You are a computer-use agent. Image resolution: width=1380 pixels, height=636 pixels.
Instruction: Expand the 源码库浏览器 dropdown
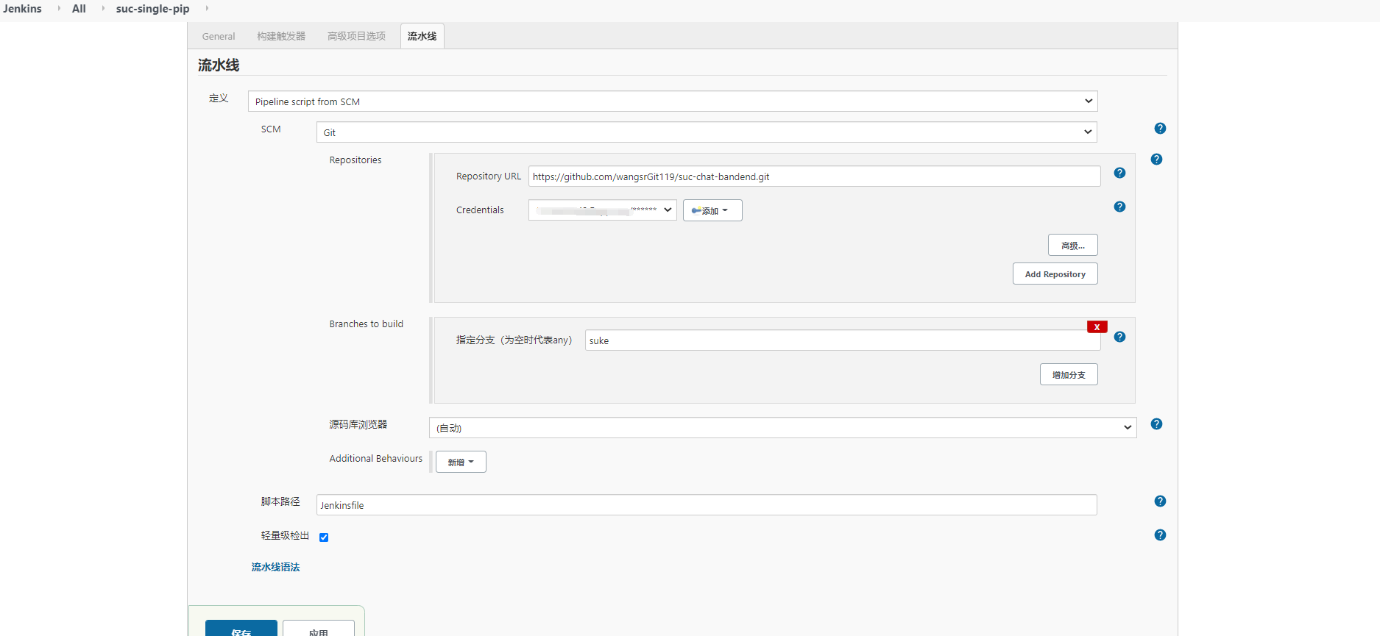coord(782,428)
